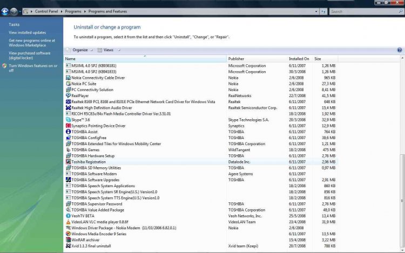Click the TOSHIBA ConfigFree icon
Image resolution: width=405 pixels, height=253 pixels.
tap(68, 138)
